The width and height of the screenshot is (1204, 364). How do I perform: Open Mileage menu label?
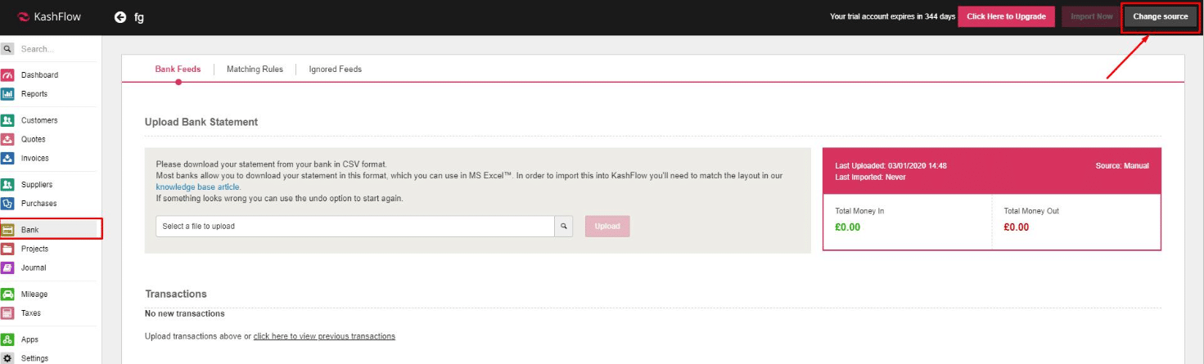(x=34, y=294)
